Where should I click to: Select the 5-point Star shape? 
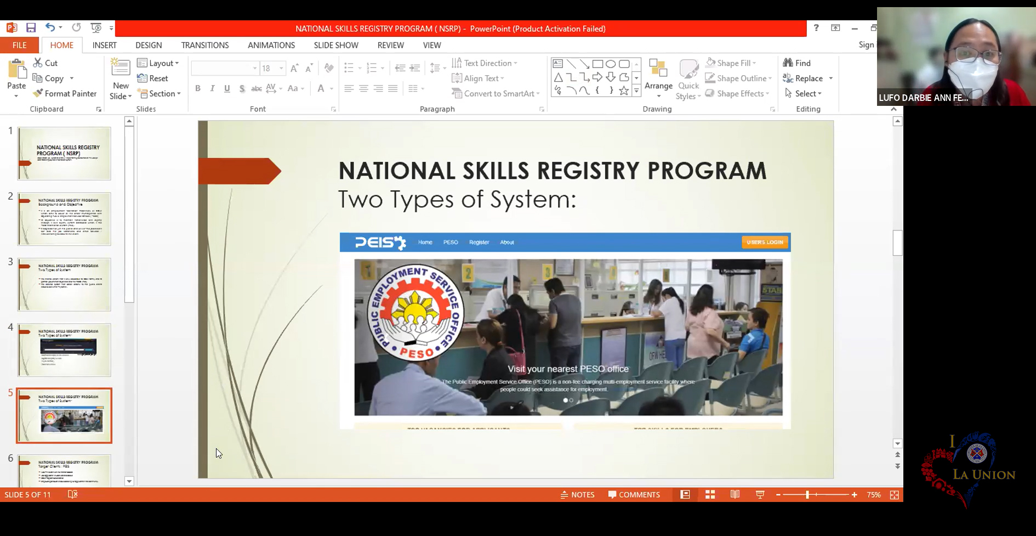pyautogui.click(x=624, y=91)
